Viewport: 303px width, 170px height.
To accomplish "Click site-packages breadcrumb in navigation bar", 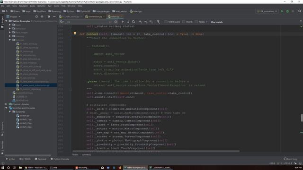I will pos(101,11).
